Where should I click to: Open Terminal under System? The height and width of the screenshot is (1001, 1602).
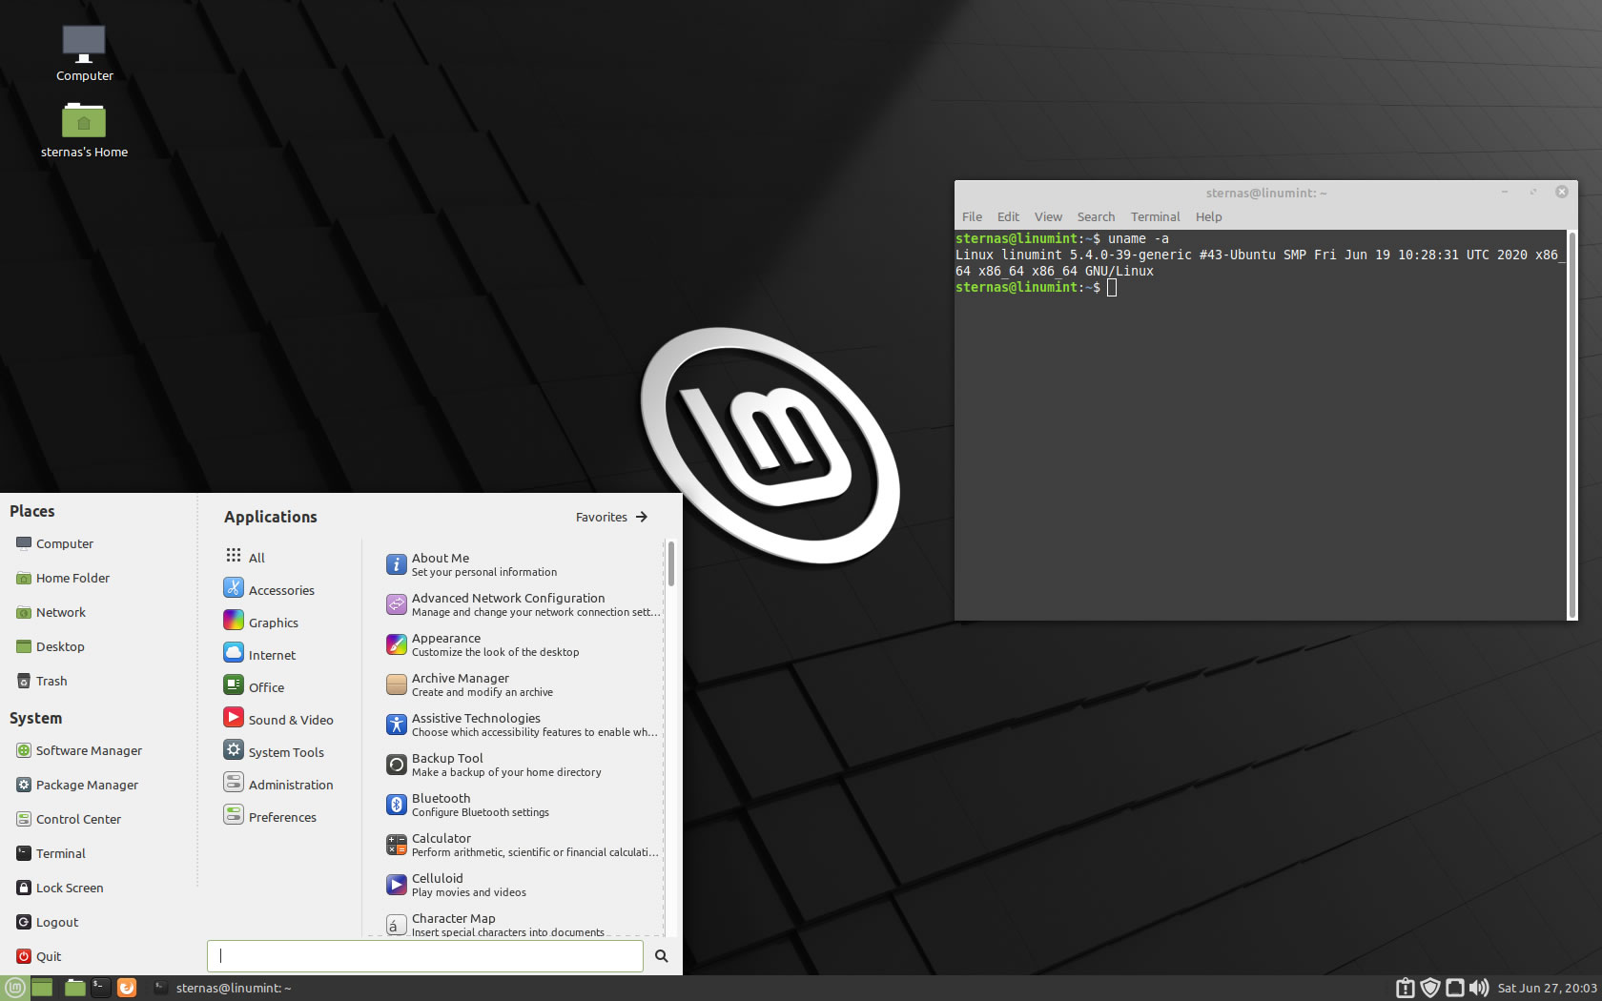(51, 853)
